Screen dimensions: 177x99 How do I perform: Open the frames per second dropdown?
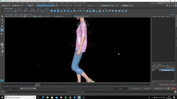(159, 89)
